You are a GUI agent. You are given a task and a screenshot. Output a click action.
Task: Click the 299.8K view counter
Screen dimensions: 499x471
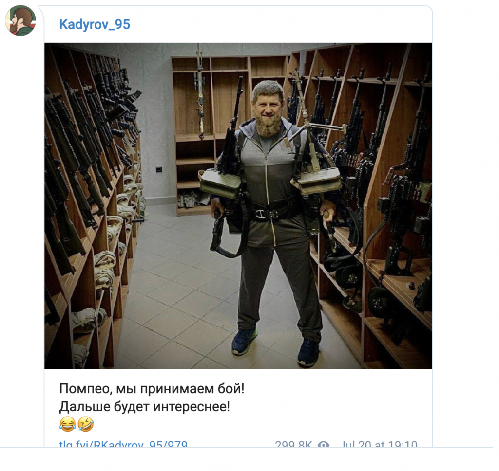(x=293, y=444)
